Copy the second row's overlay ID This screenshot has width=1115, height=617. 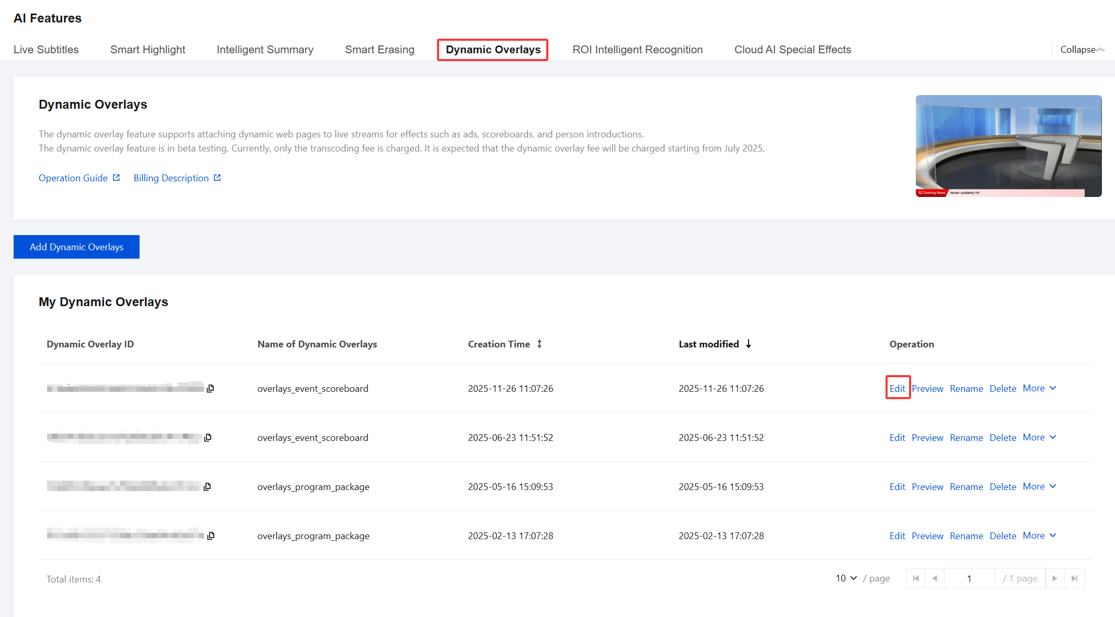[208, 437]
